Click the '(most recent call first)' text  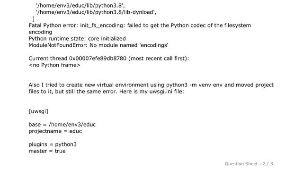point(159,59)
